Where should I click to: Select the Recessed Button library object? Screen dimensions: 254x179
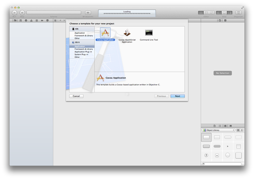[x=217, y=146]
